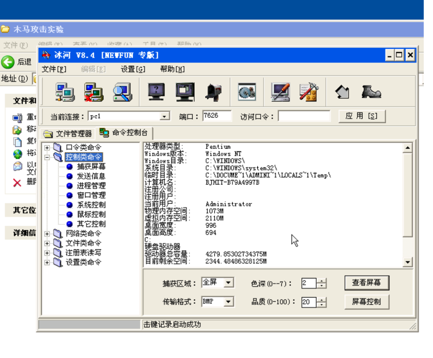Decrease the 色深 value with down arrow
The image size is (433, 358).
(x=321, y=286)
